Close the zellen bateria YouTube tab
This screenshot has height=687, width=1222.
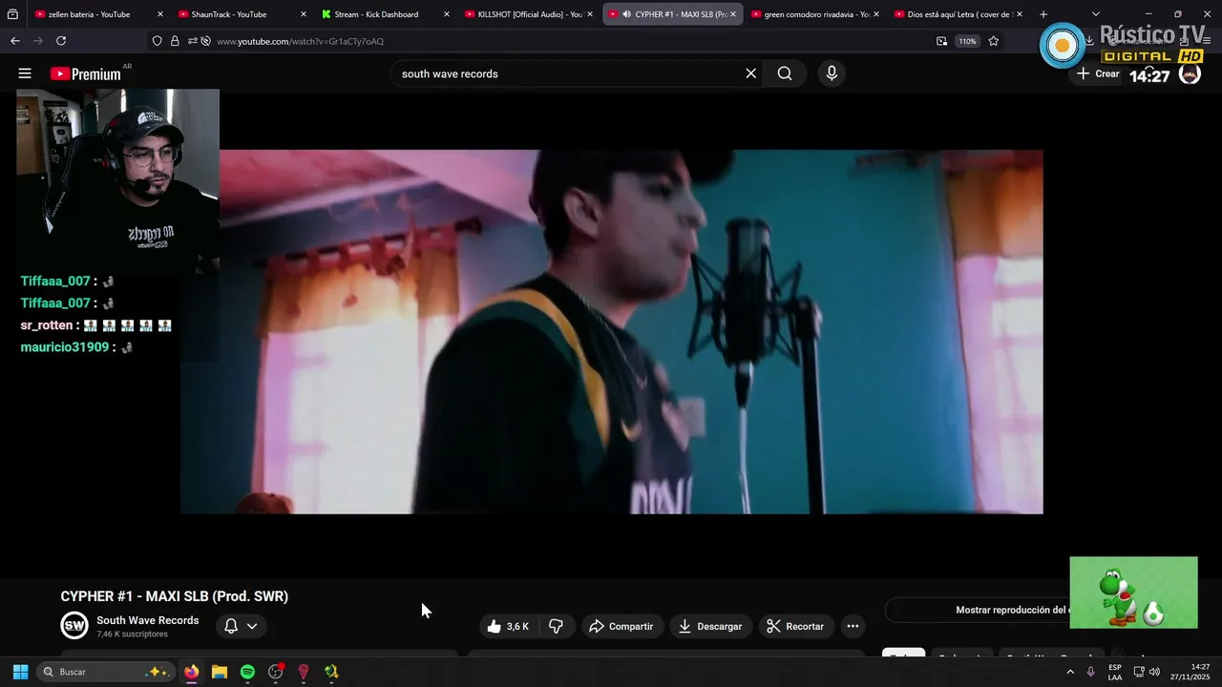coord(159,14)
